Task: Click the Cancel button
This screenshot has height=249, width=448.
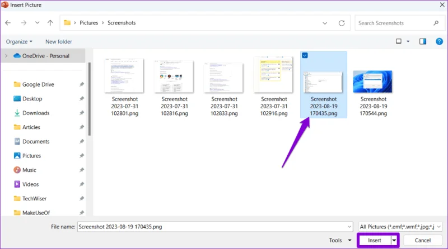Action: point(423,240)
